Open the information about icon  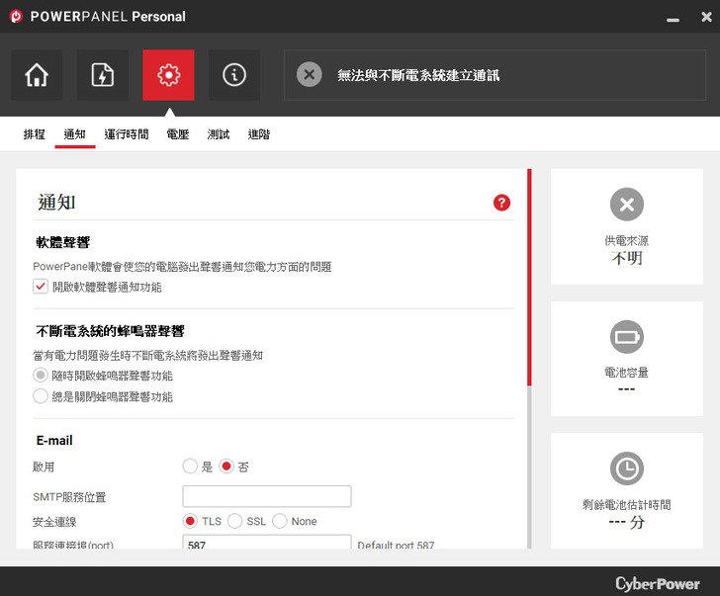coord(234,75)
